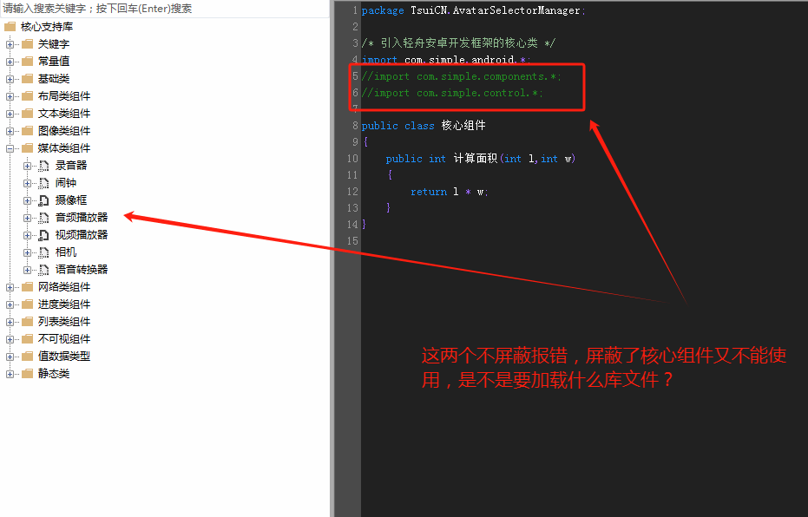Expand the 录音器 component node
808x517 pixels.
click(x=27, y=166)
